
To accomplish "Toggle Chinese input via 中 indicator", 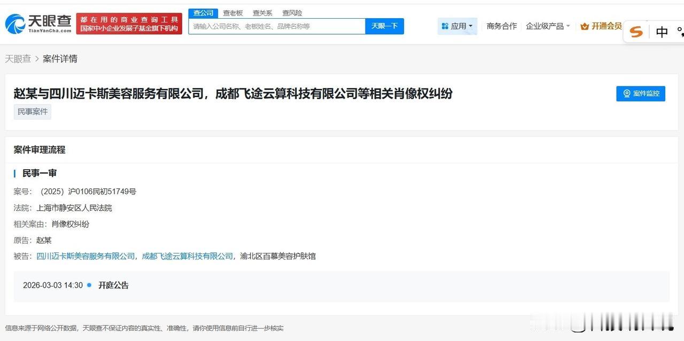I will click(661, 31).
